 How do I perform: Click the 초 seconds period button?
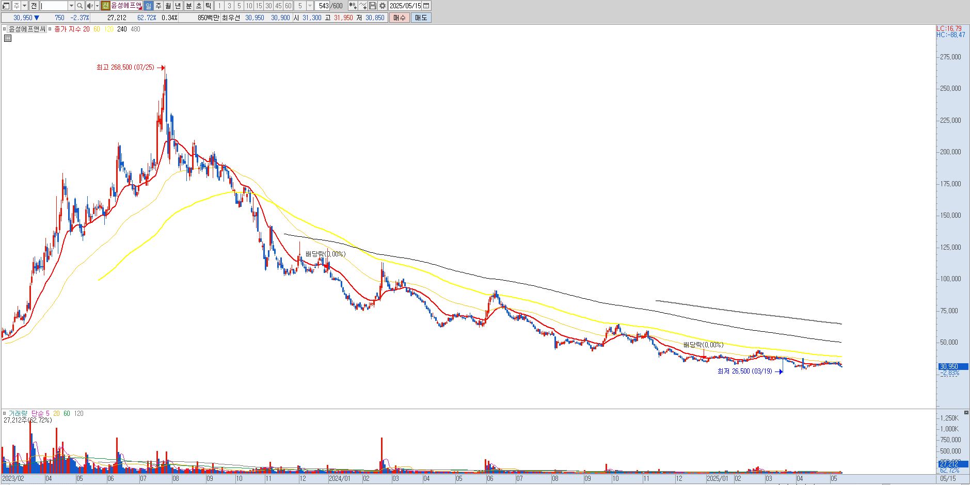tap(198, 6)
